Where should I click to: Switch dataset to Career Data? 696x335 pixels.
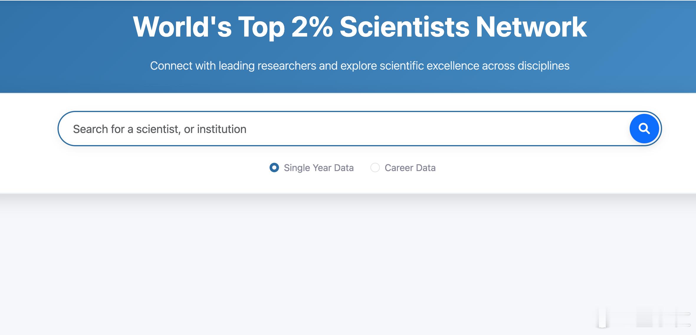[x=375, y=168]
